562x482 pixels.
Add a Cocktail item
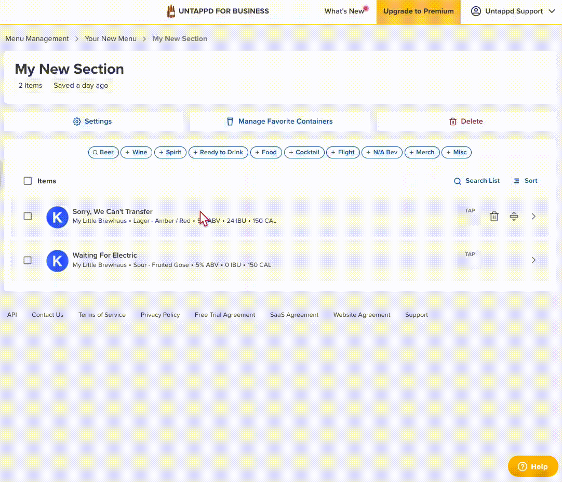click(304, 152)
